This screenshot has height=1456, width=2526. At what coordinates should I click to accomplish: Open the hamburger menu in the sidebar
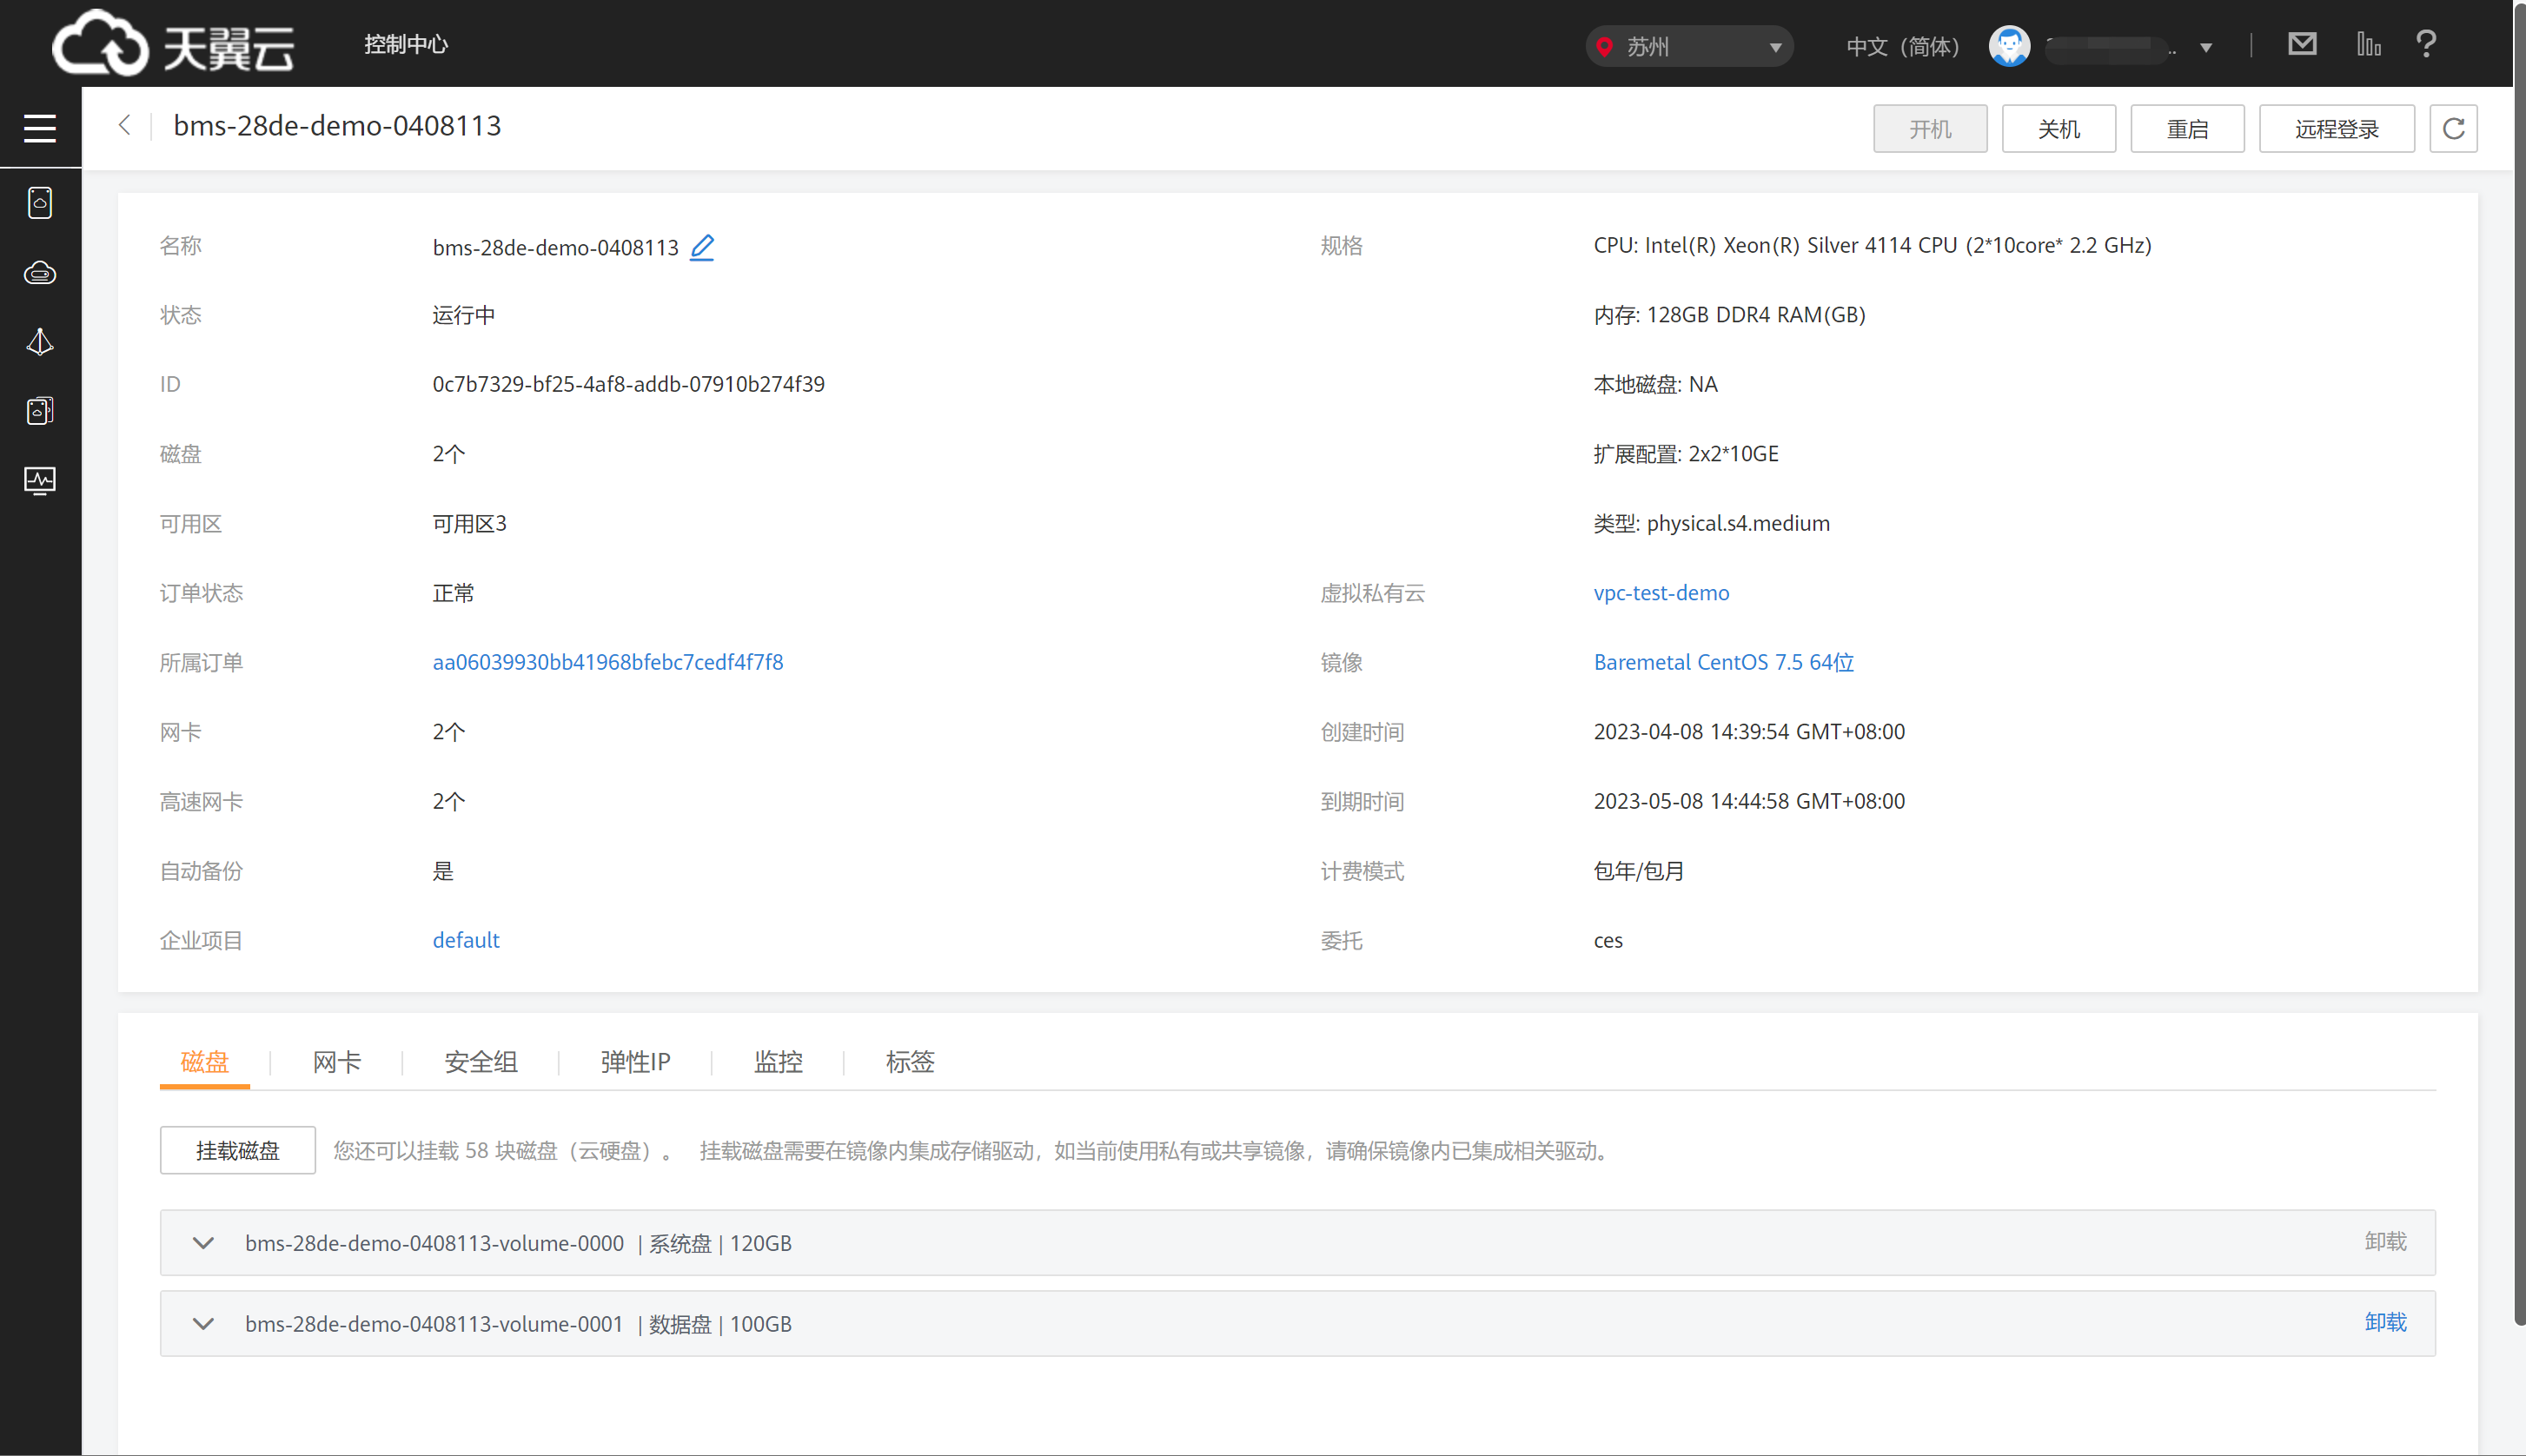pyautogui.click(x=40, y=128)
